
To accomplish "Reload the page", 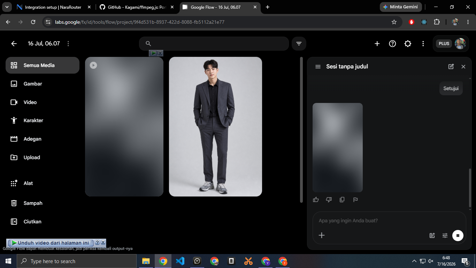I will tap(33, 22).
